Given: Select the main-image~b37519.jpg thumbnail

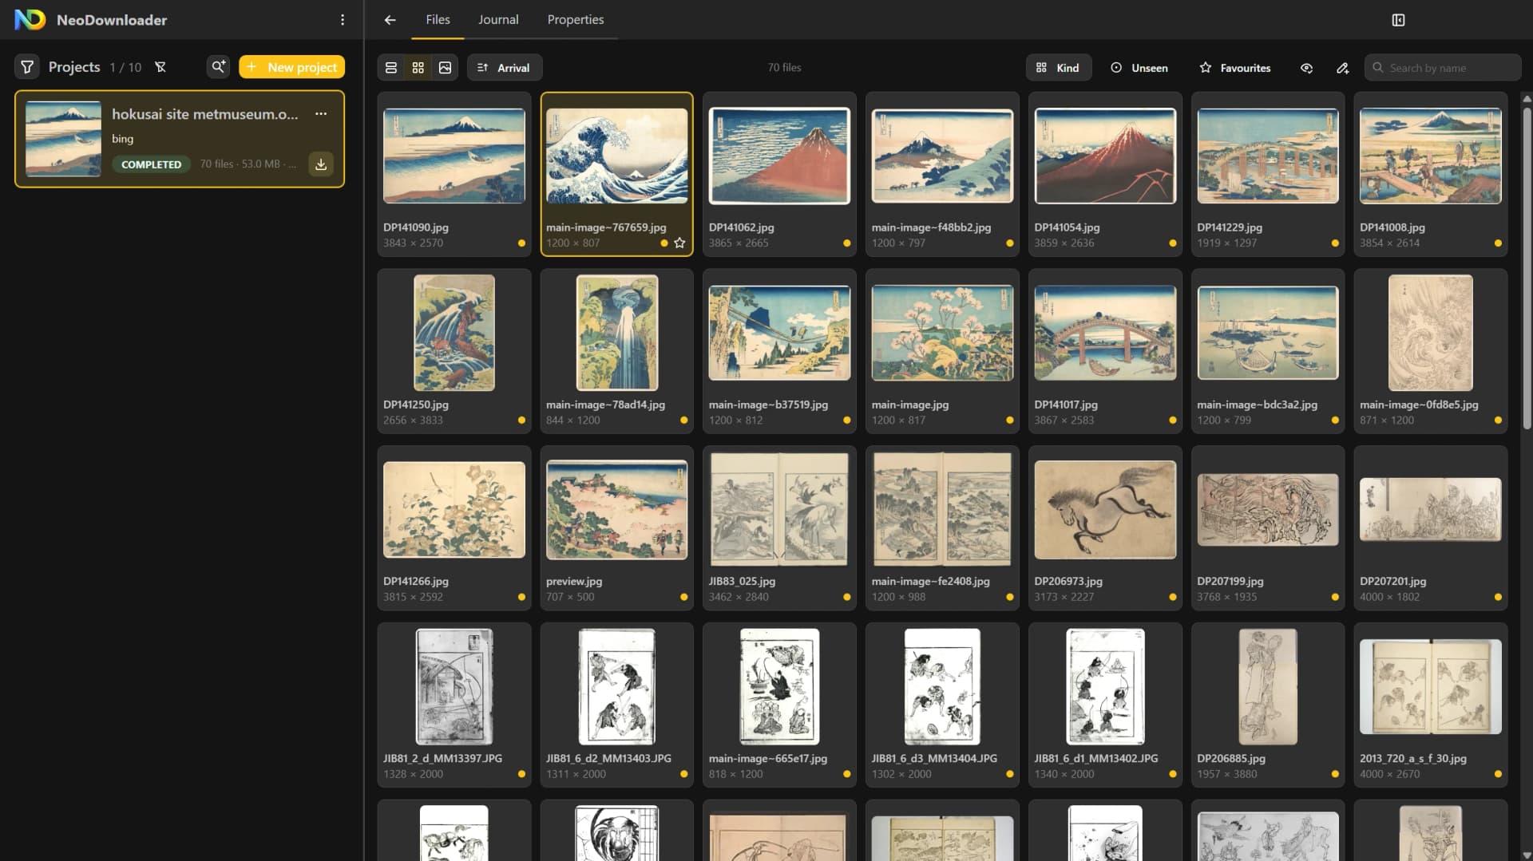Looking at the screenshot, I should 779,333.
